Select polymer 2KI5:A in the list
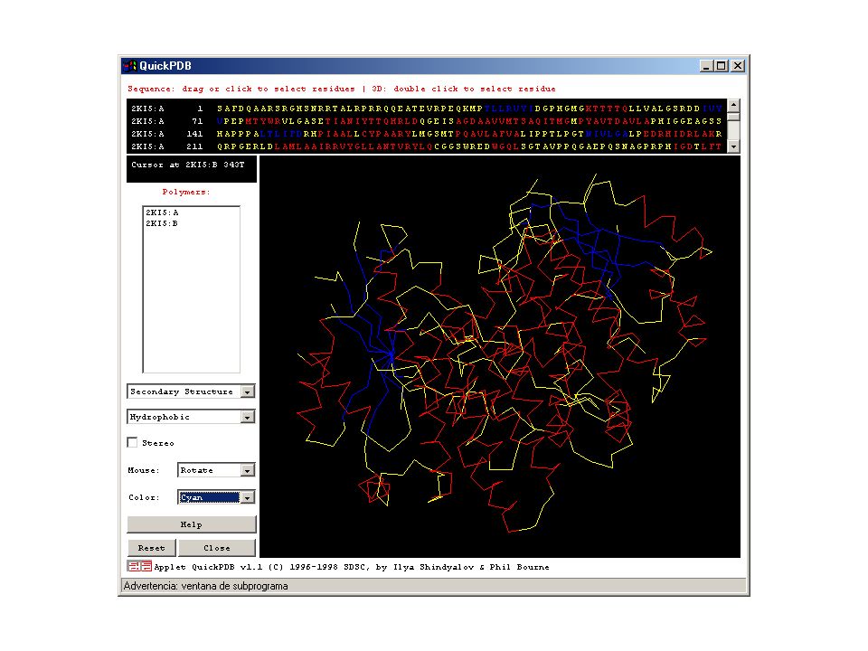This screenshot has height=651, width=868. pos(162,212)
